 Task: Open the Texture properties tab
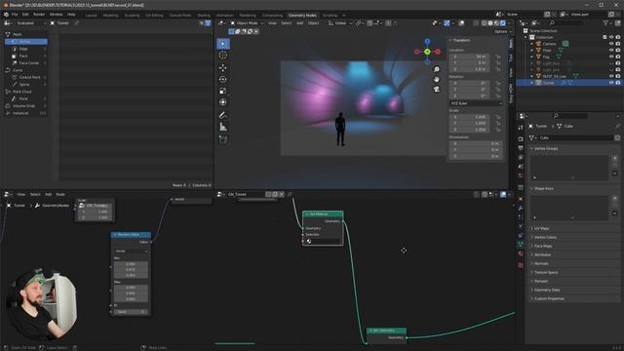coord(521,265)
